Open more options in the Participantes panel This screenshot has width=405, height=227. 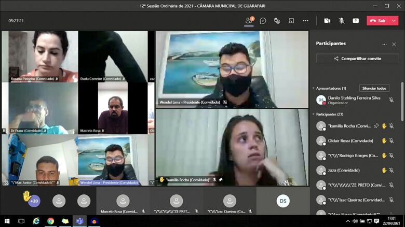pos(384,44)
